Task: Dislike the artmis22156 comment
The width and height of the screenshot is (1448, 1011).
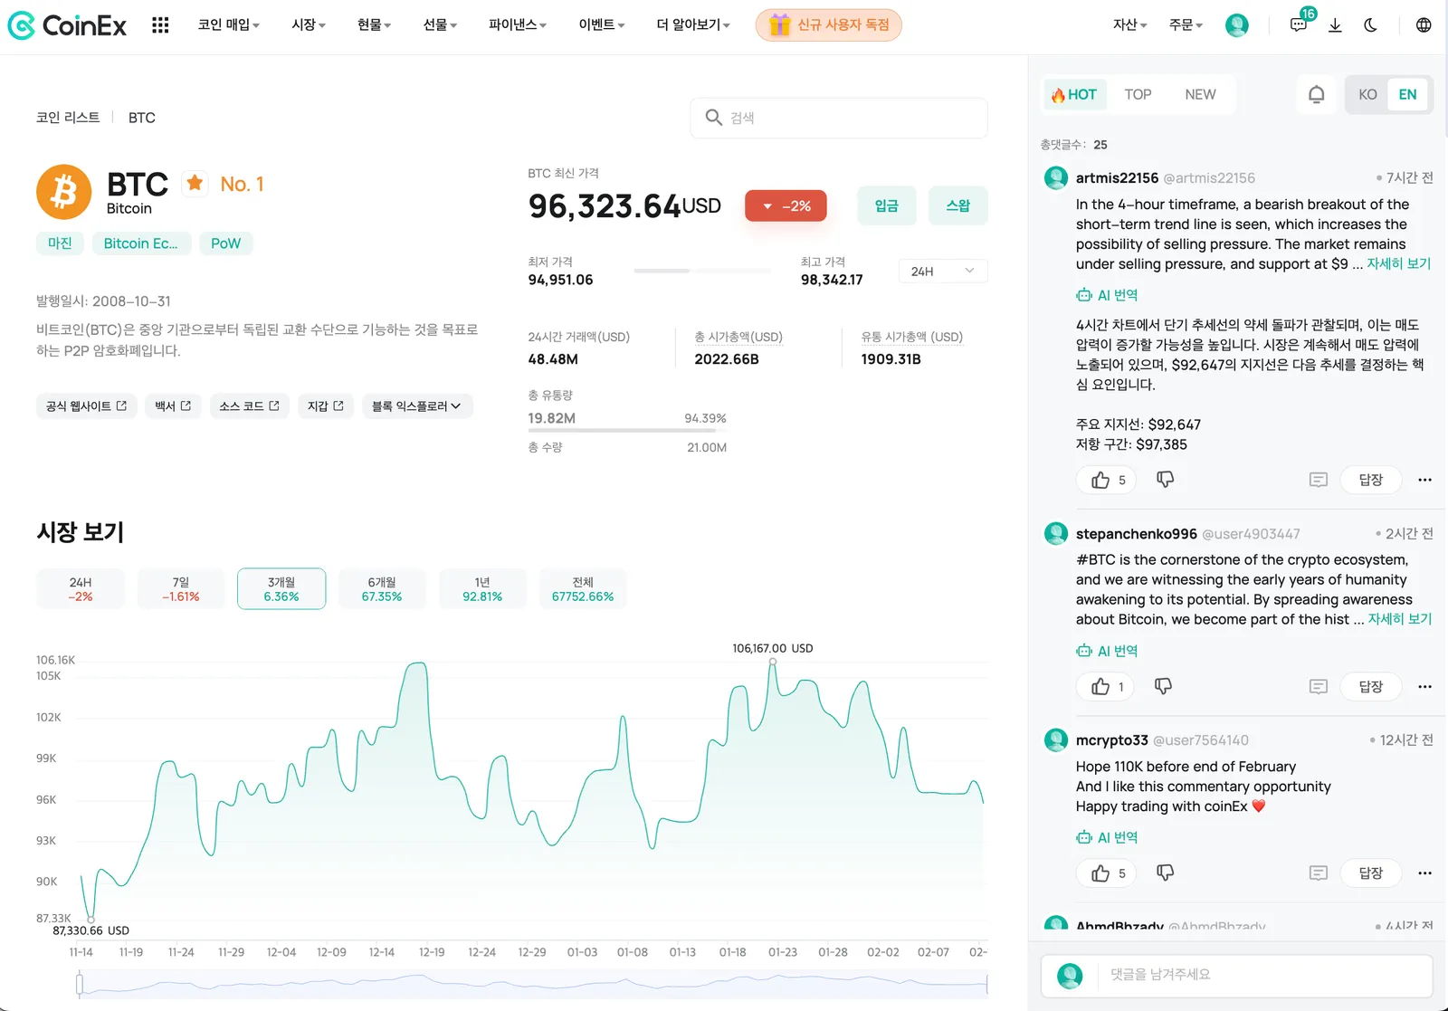Action: 1165,479
